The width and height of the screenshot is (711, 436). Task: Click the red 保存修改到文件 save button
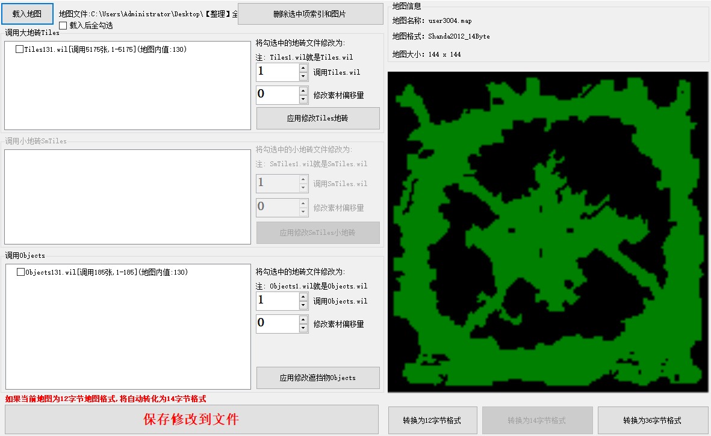[x=191, y=419]
